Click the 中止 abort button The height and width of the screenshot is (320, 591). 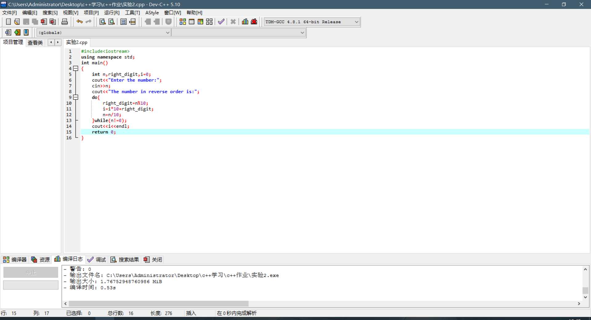pyautogui.click(x=31, y=272)
